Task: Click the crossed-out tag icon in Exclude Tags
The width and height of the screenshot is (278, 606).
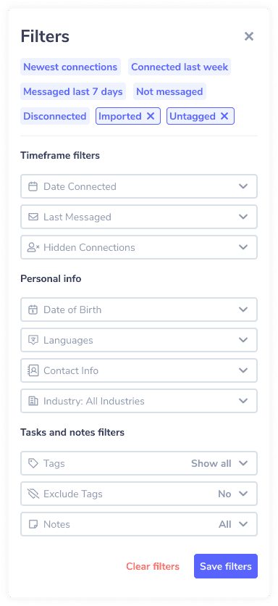Action: [x=33, y=494]
